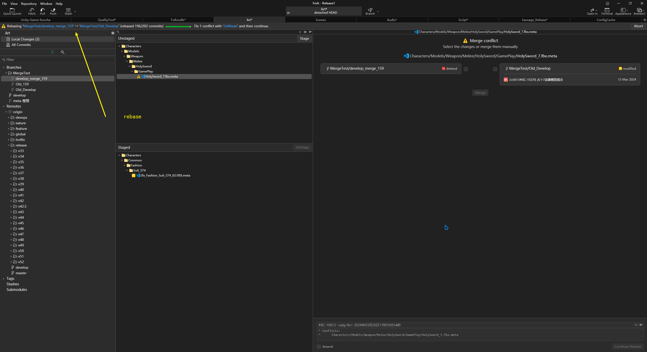Open the Repository menu

(x=29, y=4)
